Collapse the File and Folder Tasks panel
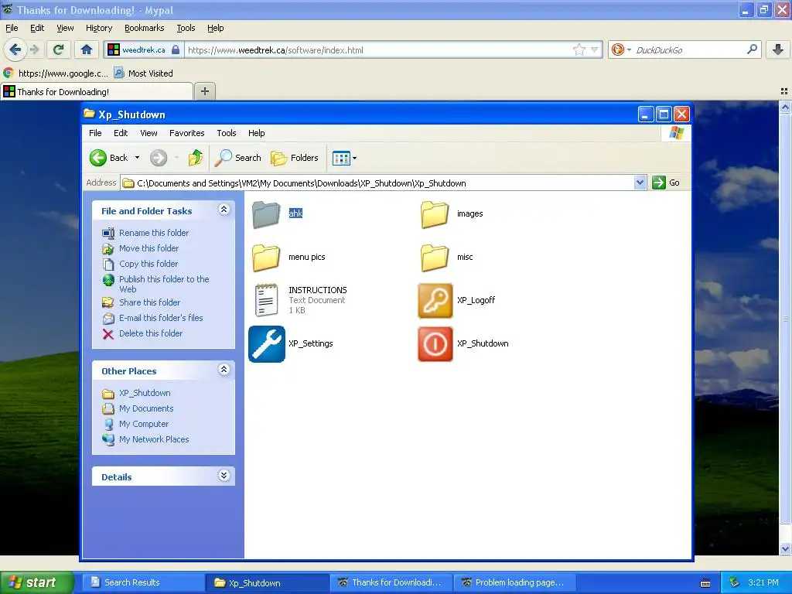This screenshot has height=594, width=792. pyautogui.click(x=224, y=210)
